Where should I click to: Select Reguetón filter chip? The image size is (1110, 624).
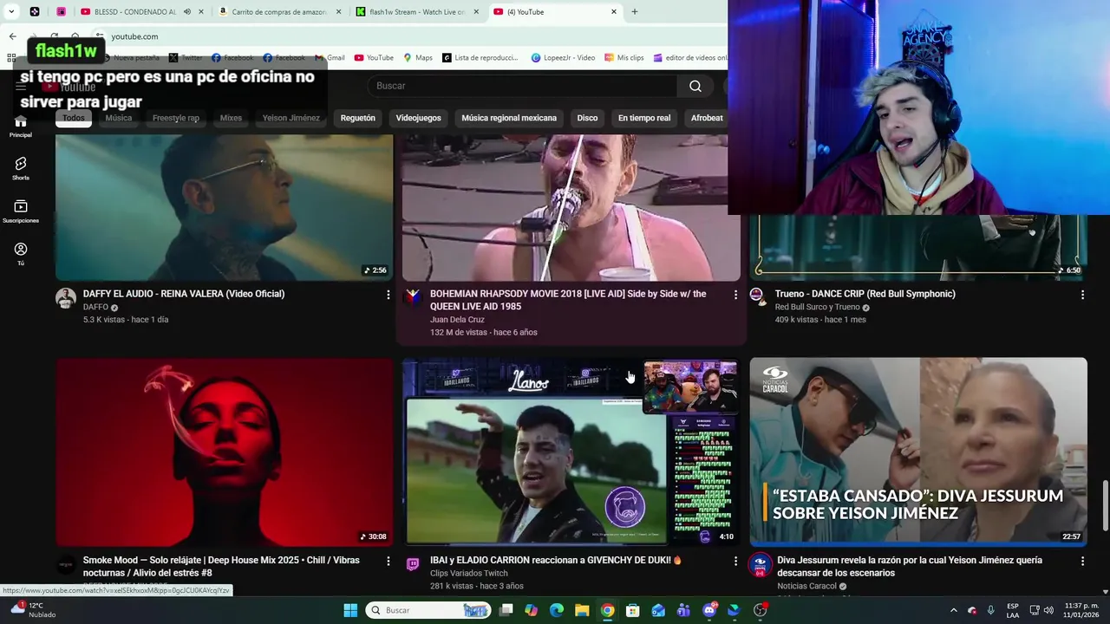click(x=358, y=118)
